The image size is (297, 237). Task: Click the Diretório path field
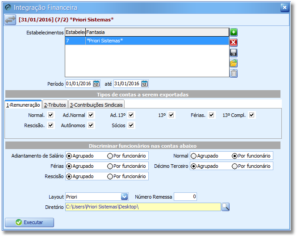pyautogui.click(x=143, y=207)
